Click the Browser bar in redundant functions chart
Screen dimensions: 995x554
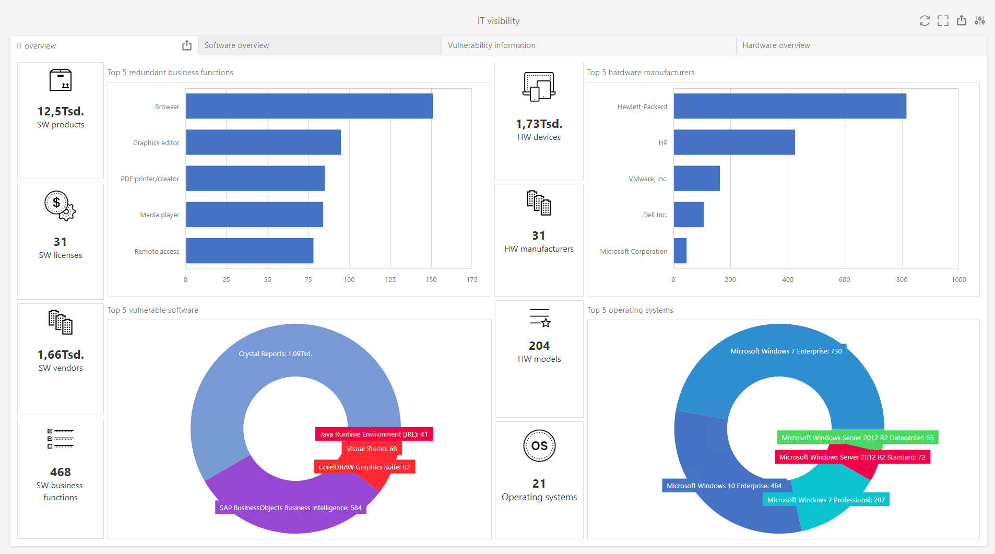(309, 106)
